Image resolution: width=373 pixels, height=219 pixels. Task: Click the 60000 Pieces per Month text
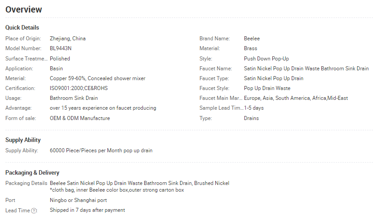pos(101,150)
